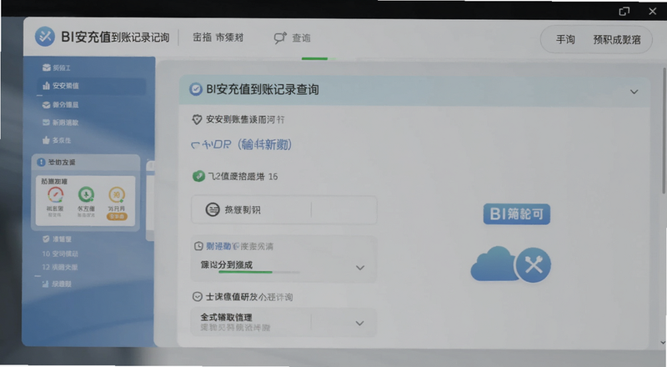Click the circled chevron icon above the second dropdown
Screen dimensions: 667x367
click(197, 297)
